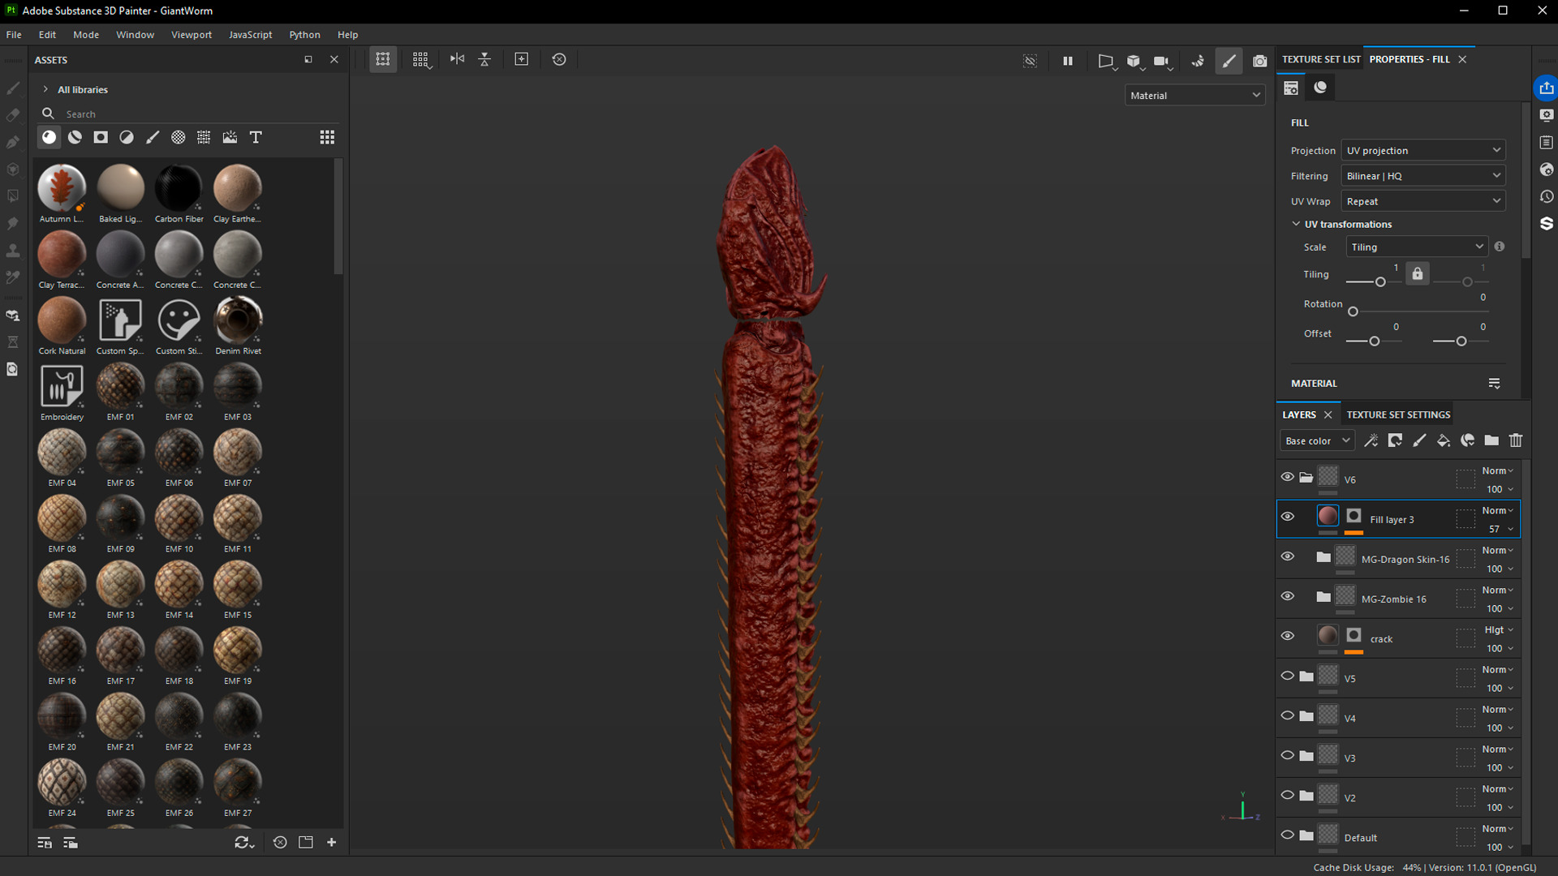Show the V4 folder layer
Screen dimensions: 1558x876
coord(1288,715)
